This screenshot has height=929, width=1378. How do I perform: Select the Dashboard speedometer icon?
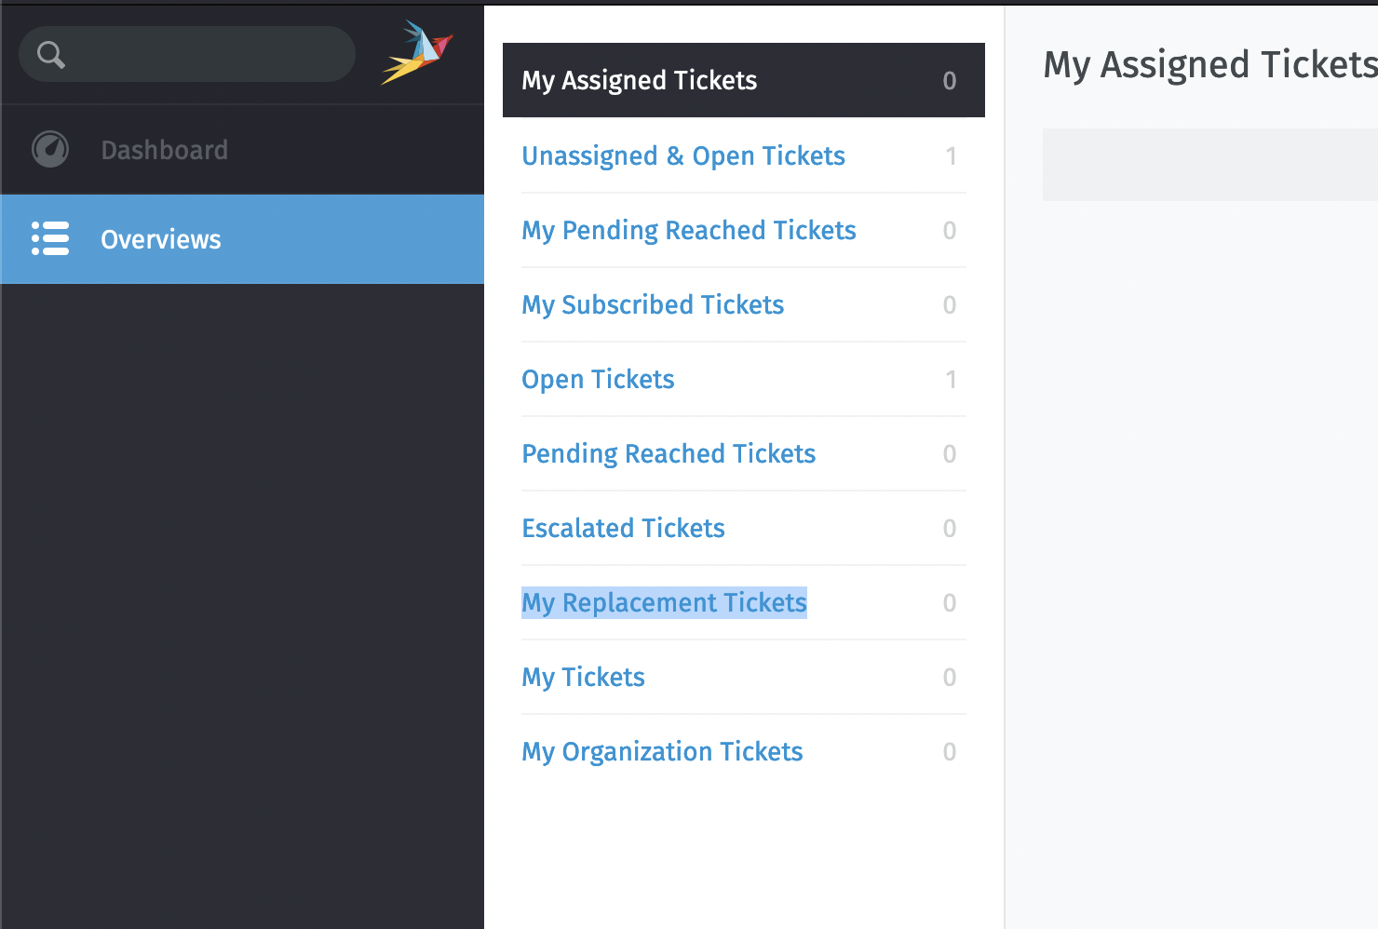point(50,149)
